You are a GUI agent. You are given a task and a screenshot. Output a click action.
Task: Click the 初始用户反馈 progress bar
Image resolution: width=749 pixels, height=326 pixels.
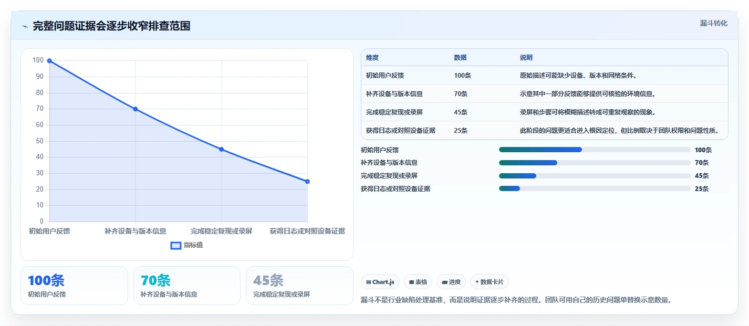[x=595, y=150]
